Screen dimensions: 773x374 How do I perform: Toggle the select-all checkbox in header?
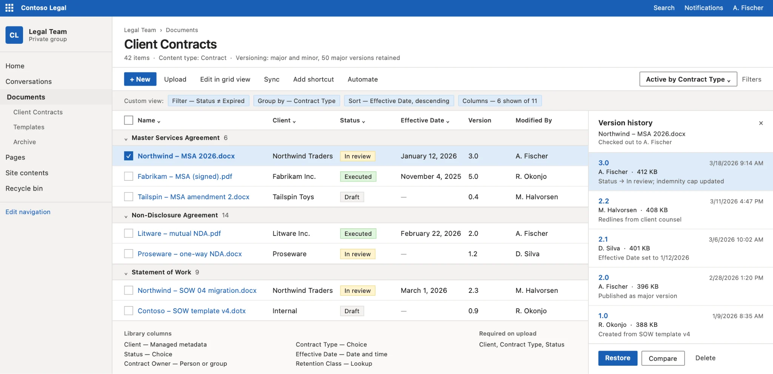point(129,120)
